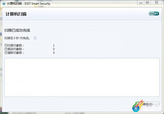164x114 pixels.
Task: Select the 已清除对象数 label
Action: tap(14, 53)
